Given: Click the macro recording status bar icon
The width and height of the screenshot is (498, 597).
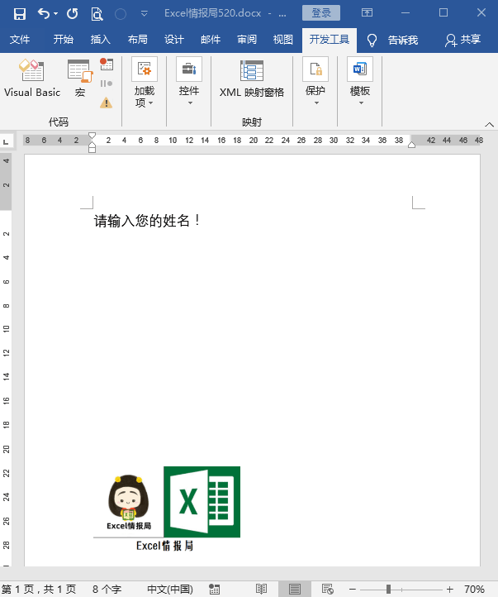Looking at the screenshot, I should (215, 590).
